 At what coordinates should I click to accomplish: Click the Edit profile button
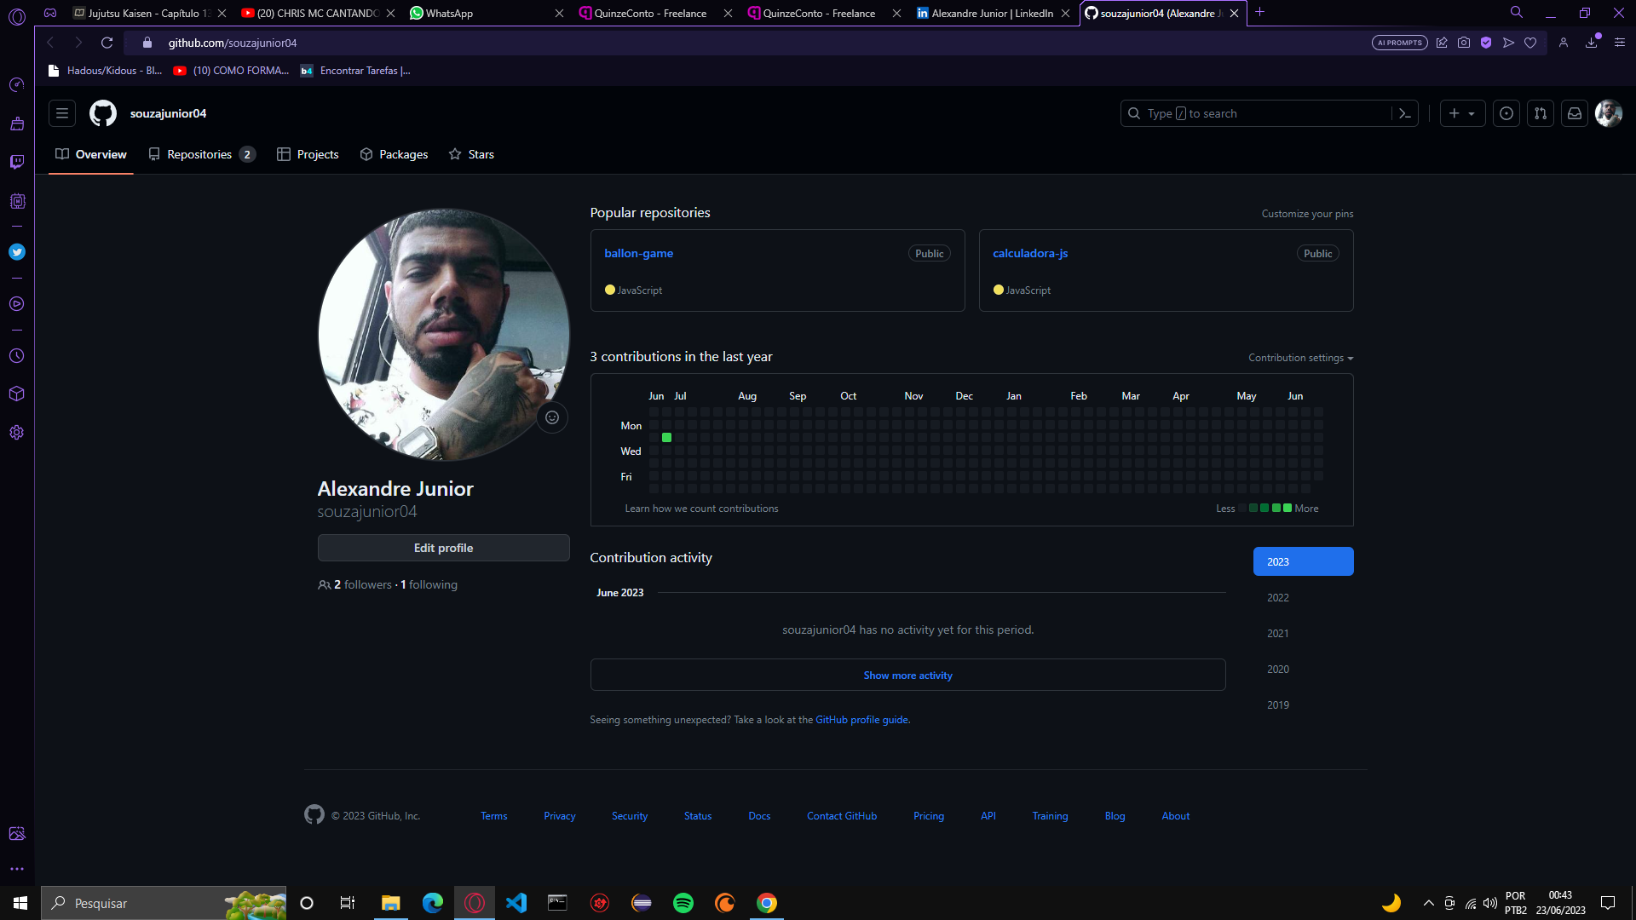443,548
